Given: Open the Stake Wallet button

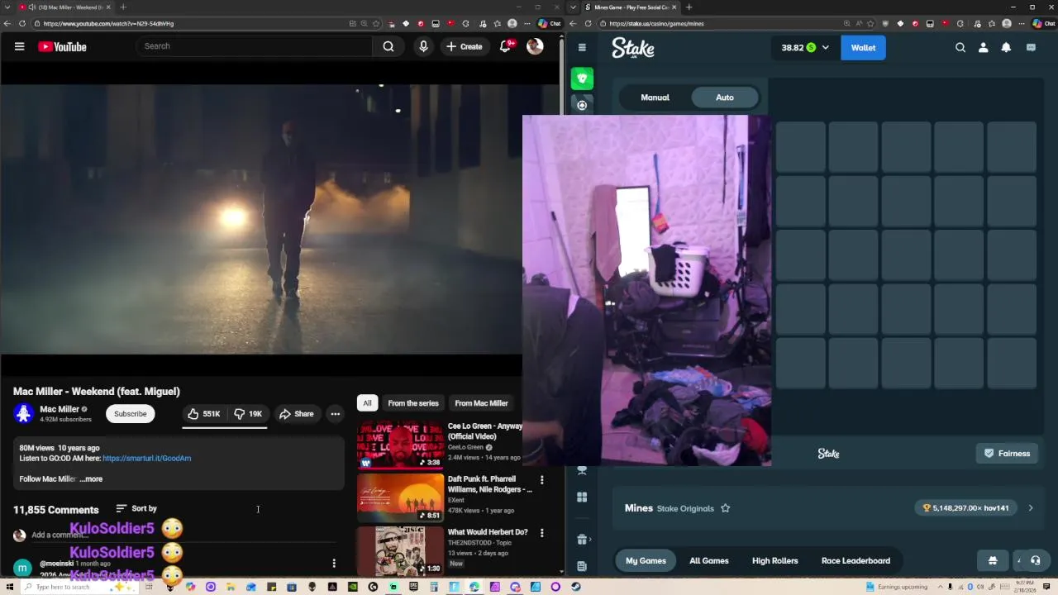Looking at the screenshot, I should coord(863,48).
